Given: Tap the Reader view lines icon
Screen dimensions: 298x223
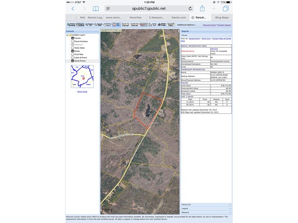Looking at the screenshot, I should click(108, 8).
